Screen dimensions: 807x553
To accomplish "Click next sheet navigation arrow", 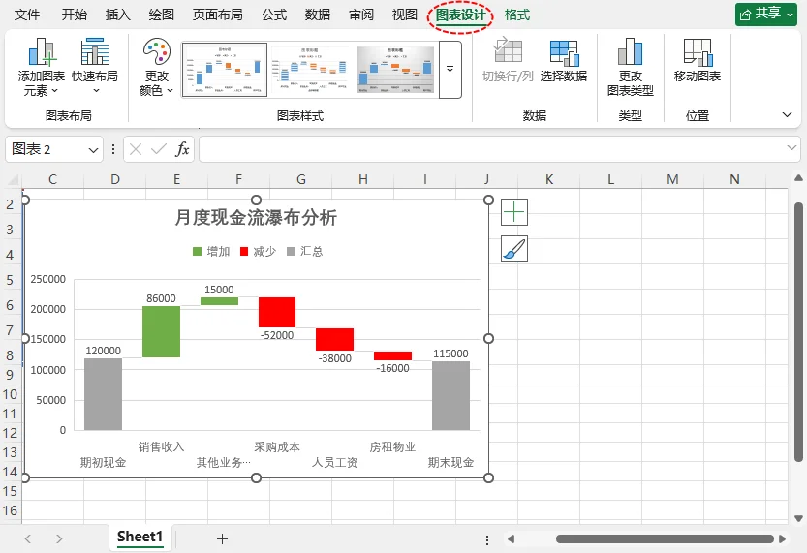I will pos(59,538).
